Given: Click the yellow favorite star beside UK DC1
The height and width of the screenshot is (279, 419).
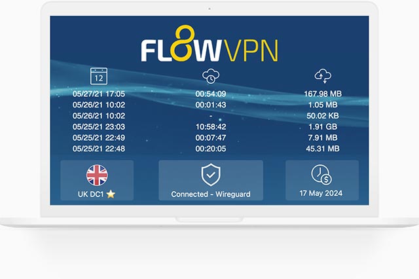Looking at the screenshot, I should coord(111,194).
